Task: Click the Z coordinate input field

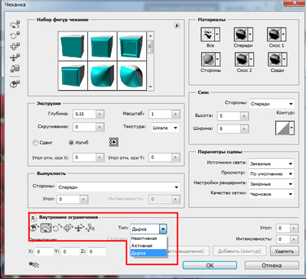Action: pyautogui.click(x=96, y=251)
